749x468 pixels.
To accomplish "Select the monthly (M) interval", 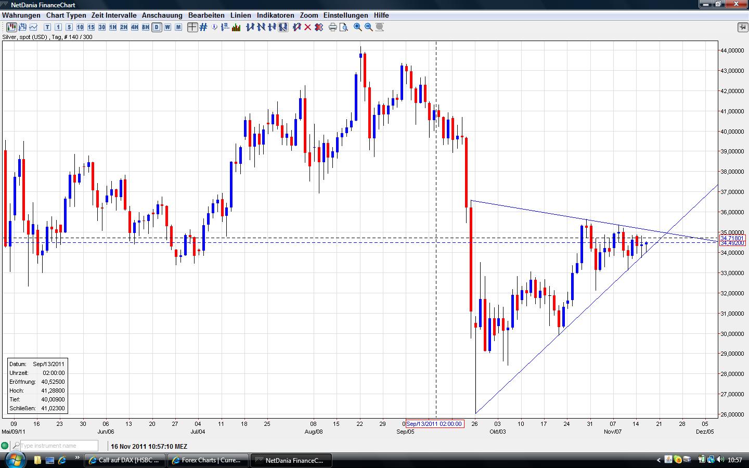I will (178, 27).
